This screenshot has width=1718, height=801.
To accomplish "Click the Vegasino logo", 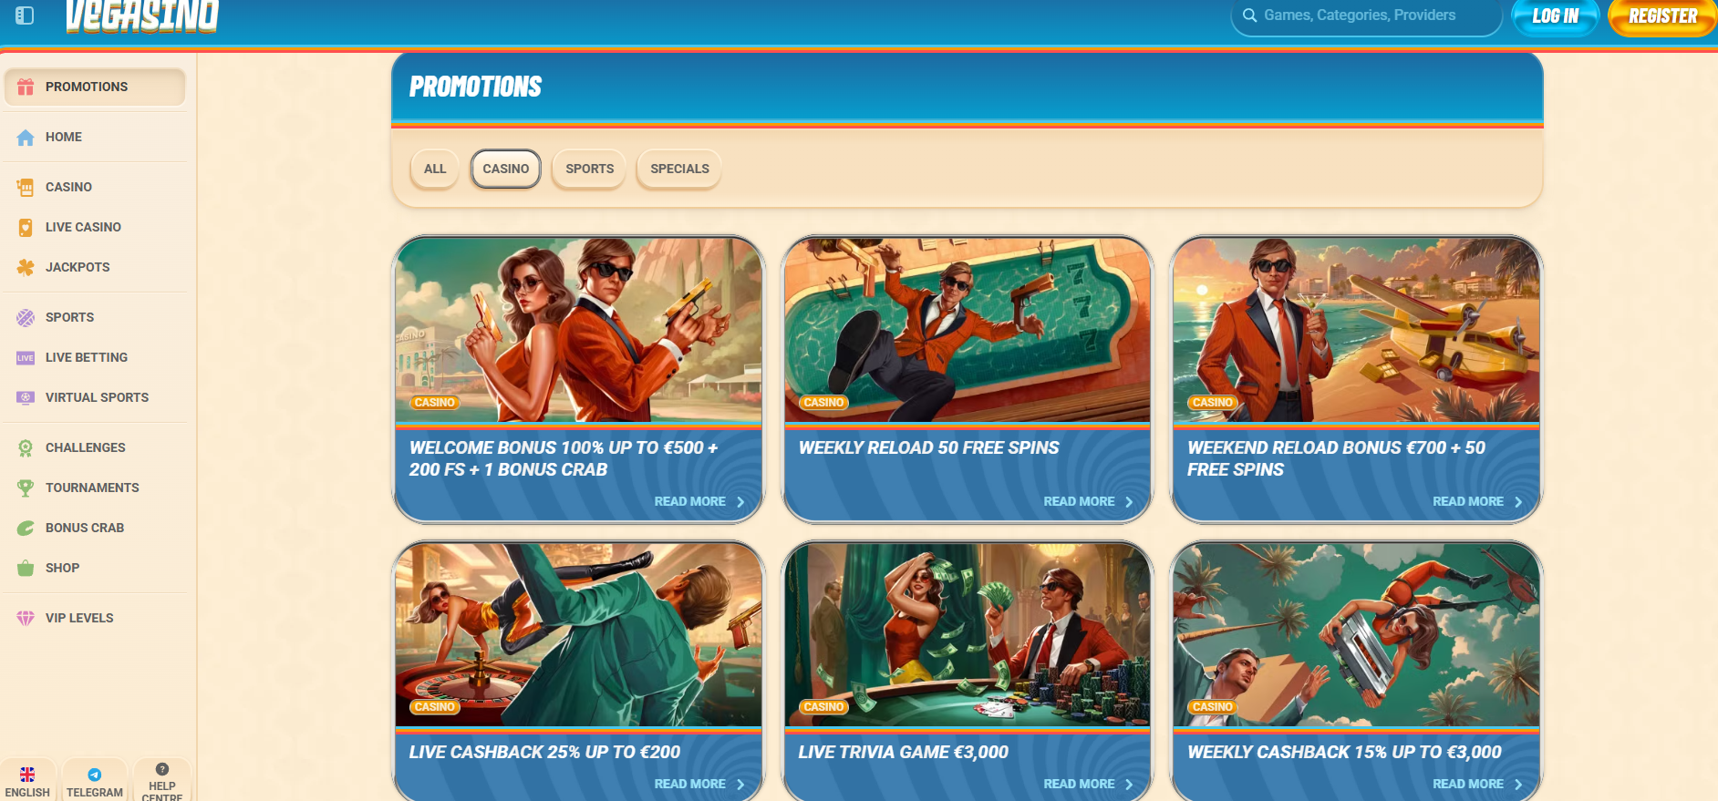I will pyautogui.click(x=142, y=16).
